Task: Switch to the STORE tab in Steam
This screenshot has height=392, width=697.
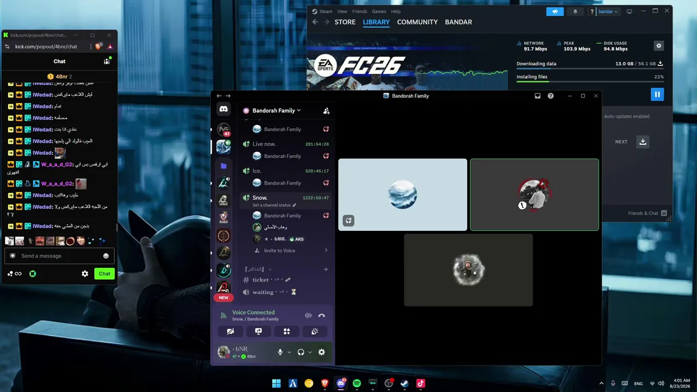Action: 345,22
